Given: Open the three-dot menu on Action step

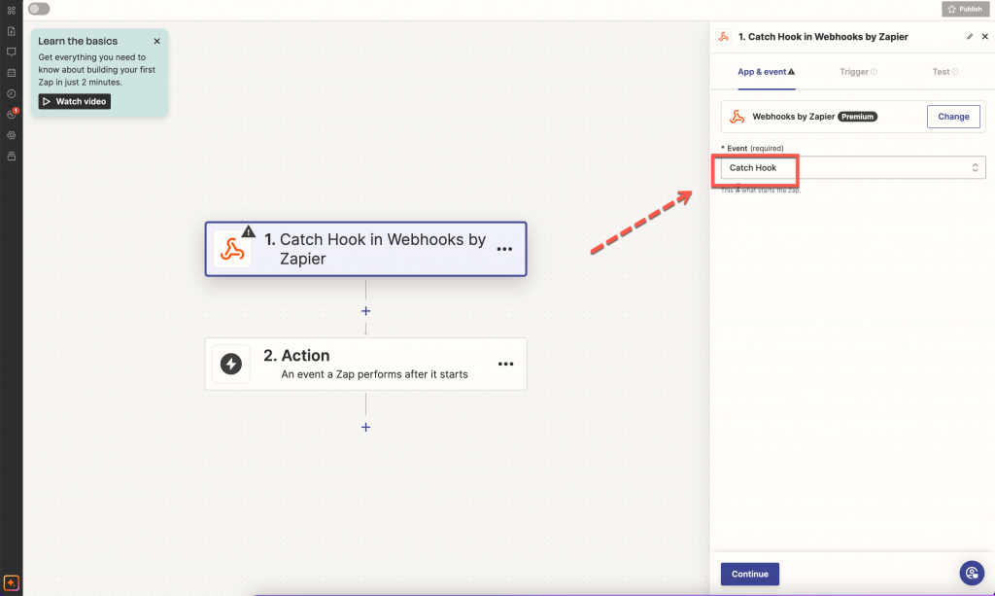Looking at the screenshot, I should click(x=505, y=364).
